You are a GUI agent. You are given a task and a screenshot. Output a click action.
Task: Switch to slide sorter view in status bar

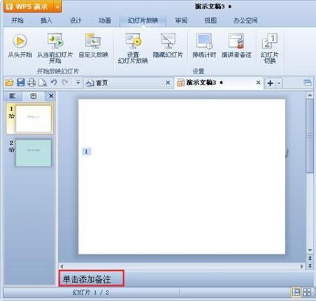(x=307, y=292)
